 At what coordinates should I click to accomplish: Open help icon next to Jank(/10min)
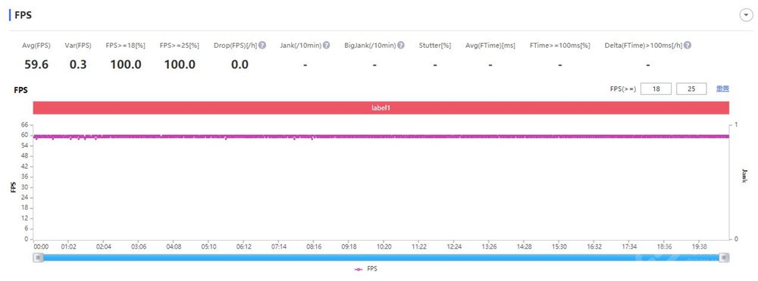(x=326, y=45)
